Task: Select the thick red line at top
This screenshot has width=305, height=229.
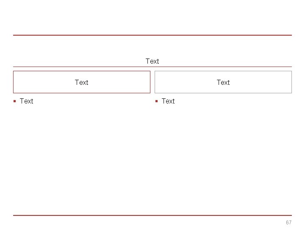Action: pyautogui.click(x=152, y=35)
